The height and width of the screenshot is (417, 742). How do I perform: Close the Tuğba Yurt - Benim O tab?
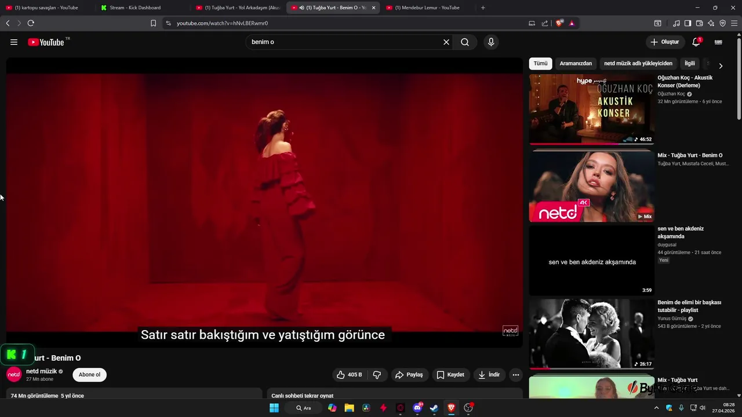coord(373,8)
